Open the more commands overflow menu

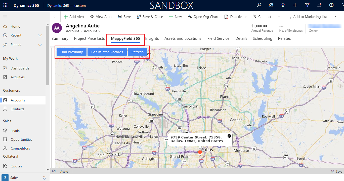click(x=335, y=17)
